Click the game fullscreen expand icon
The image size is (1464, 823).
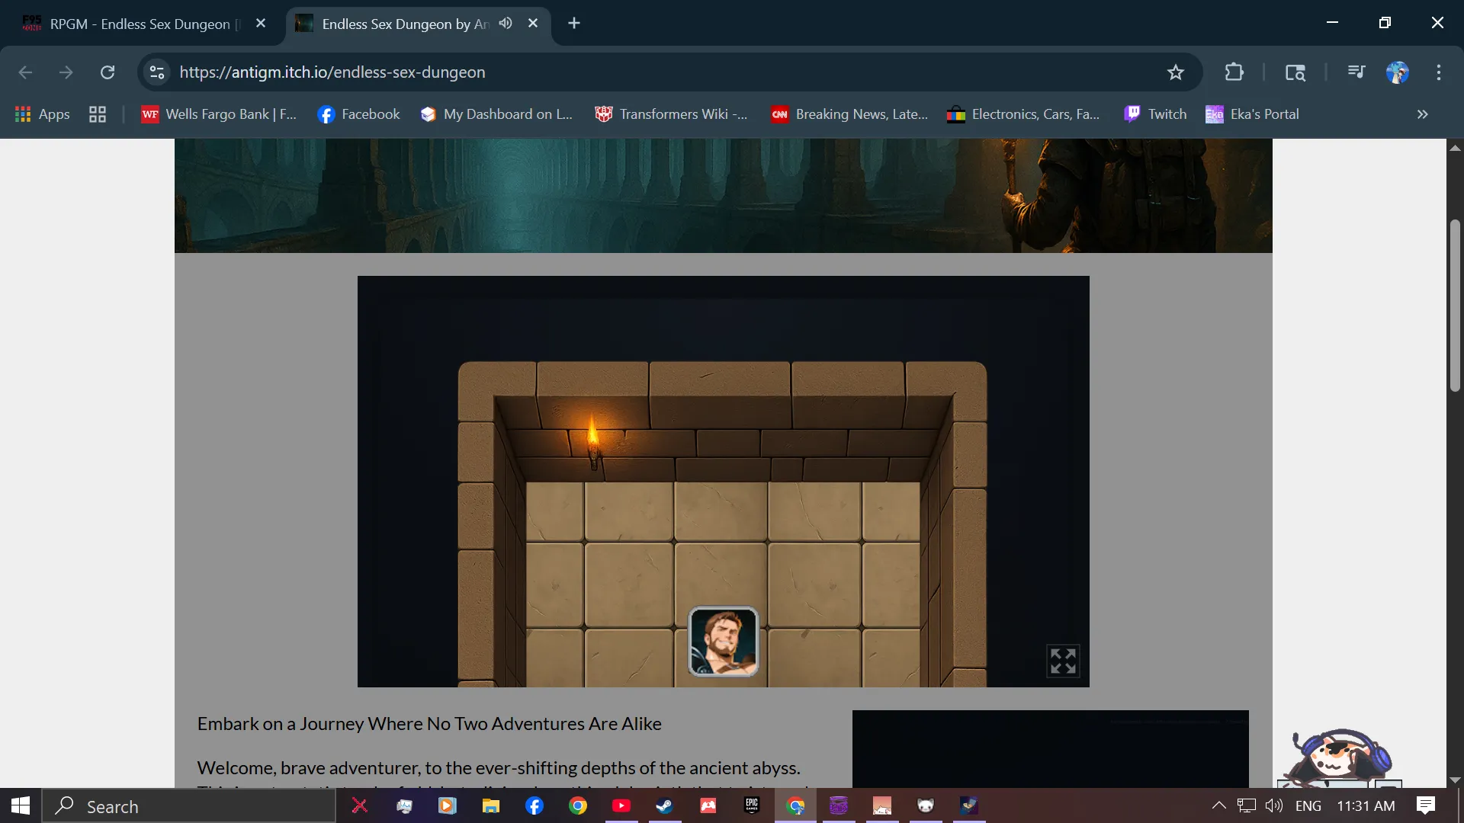[1063, 661]
